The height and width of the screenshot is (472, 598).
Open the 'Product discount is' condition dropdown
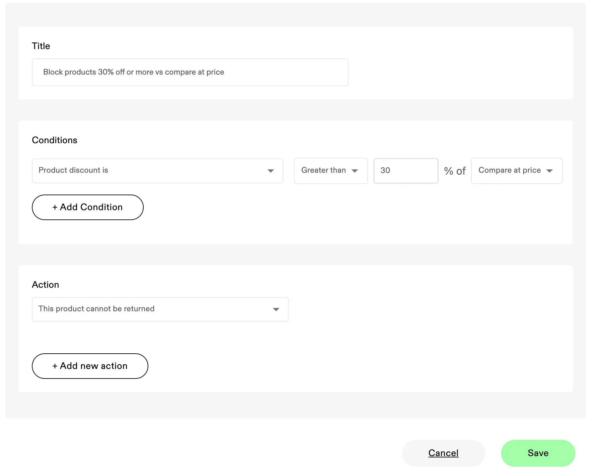(157, 171)
